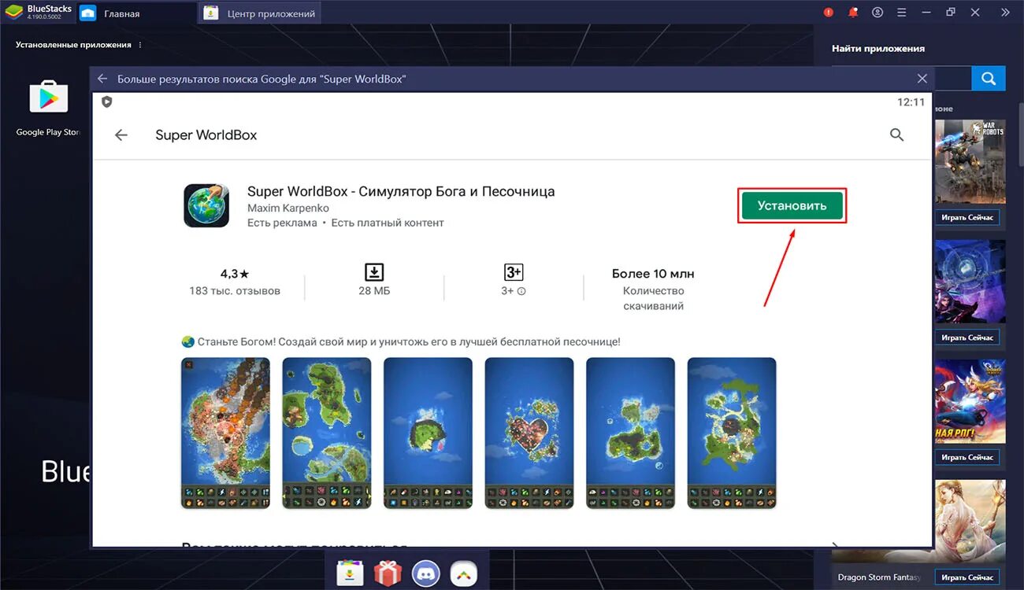The width and height of the screenshot is (1024, 590).
Task: Click the green Установить install button
Action: (792, 205)
